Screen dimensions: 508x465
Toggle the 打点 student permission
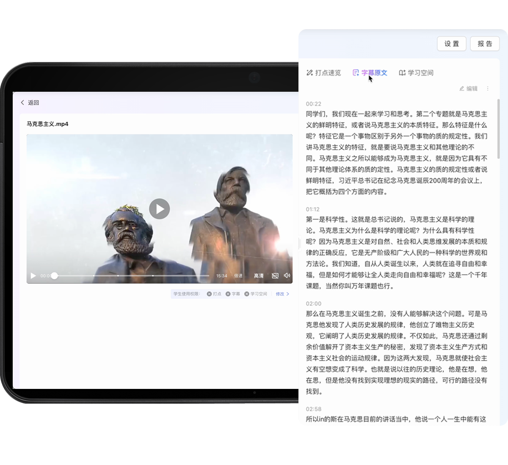pos(214,294)
